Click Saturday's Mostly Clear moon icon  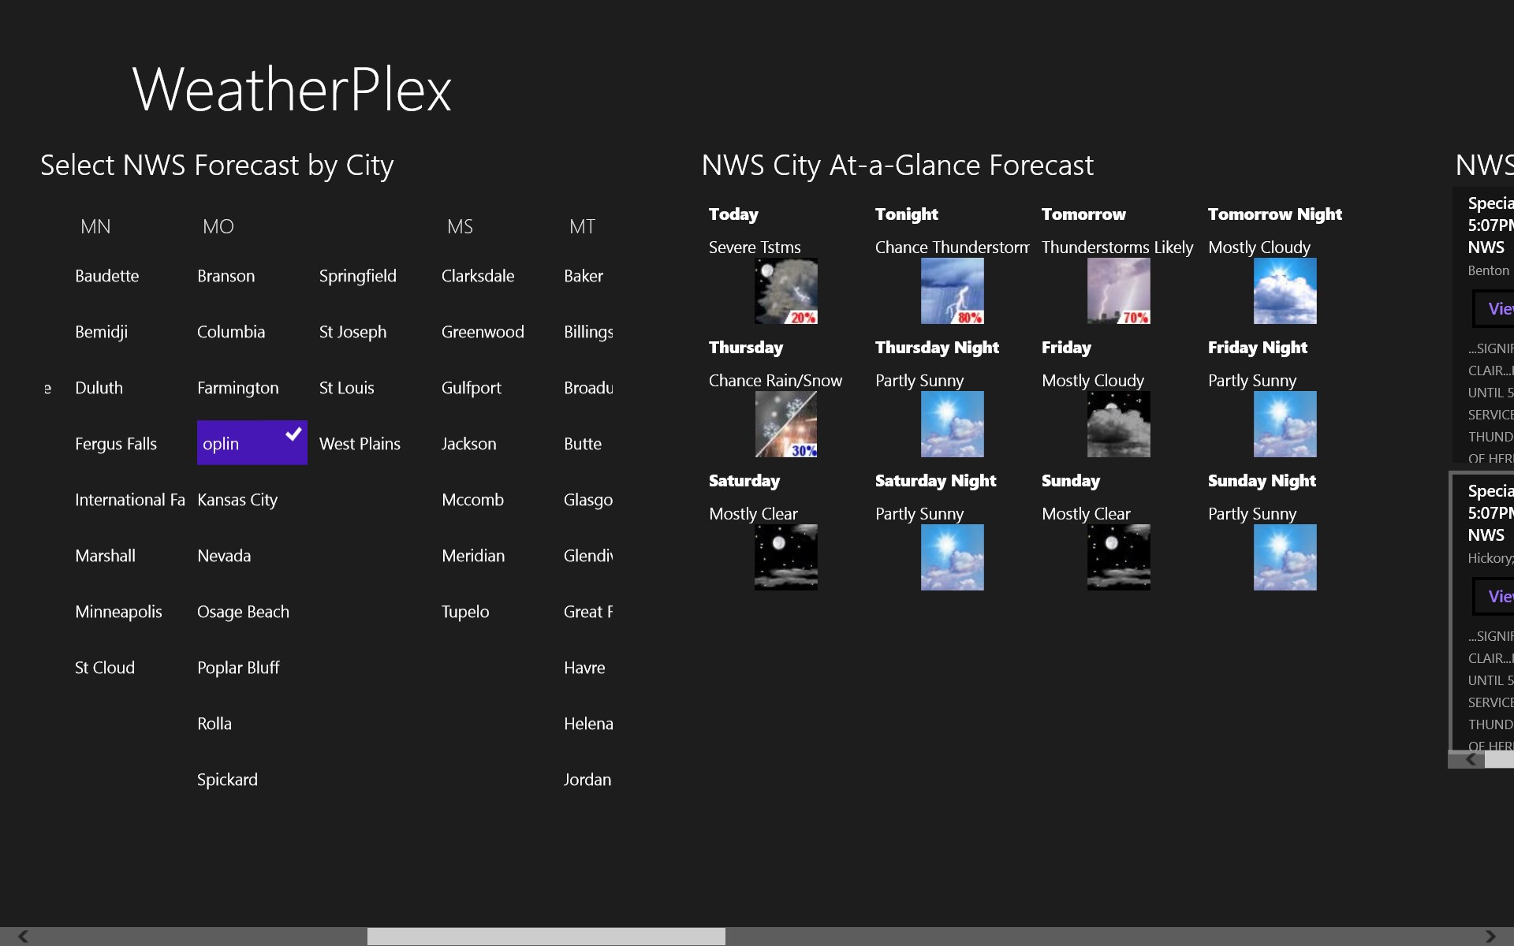785,558
